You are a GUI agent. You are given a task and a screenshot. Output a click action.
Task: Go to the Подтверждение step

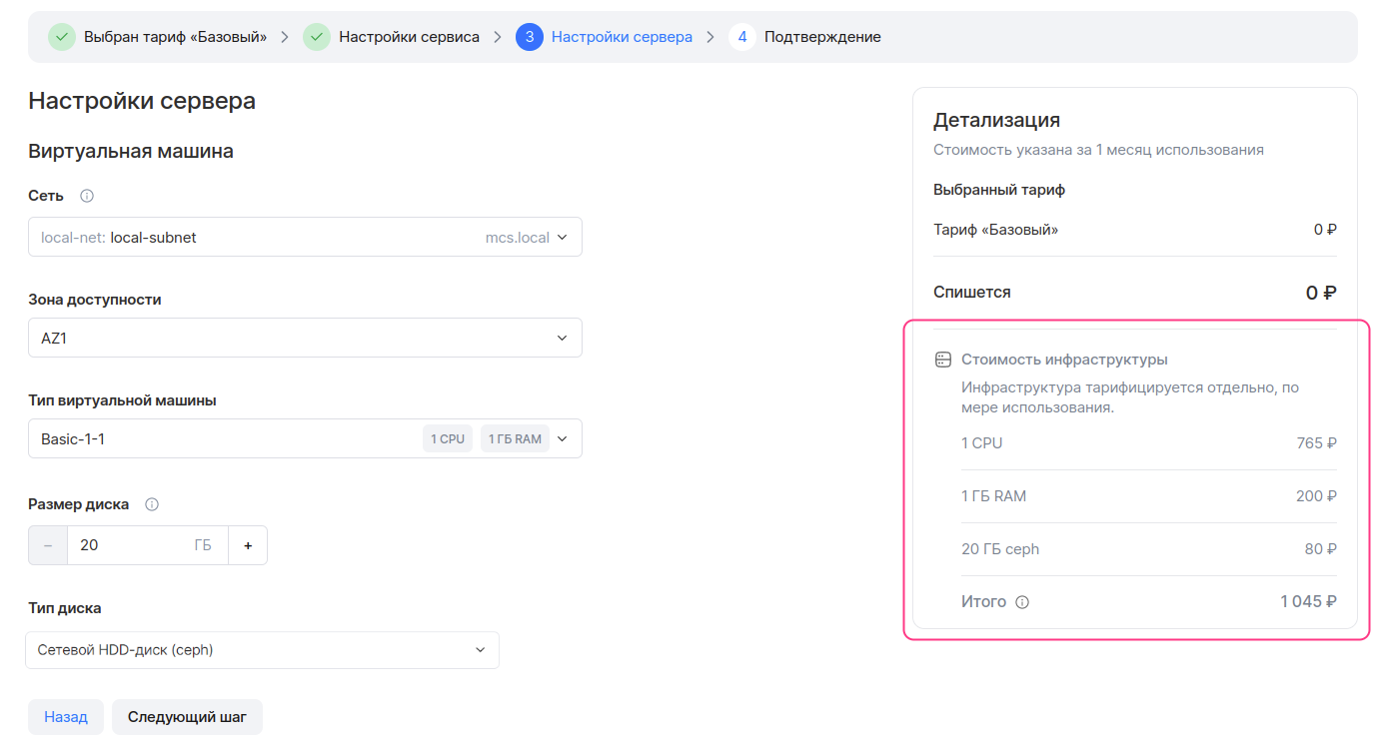tap(822, 37)
